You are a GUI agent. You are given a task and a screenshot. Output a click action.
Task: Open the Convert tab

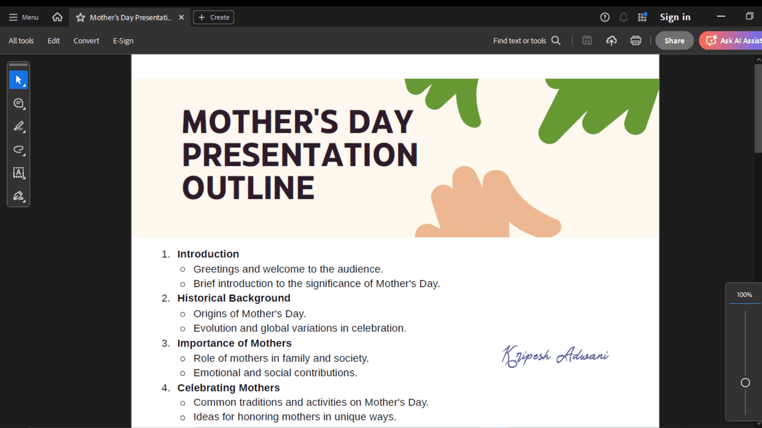pos(86,41)
